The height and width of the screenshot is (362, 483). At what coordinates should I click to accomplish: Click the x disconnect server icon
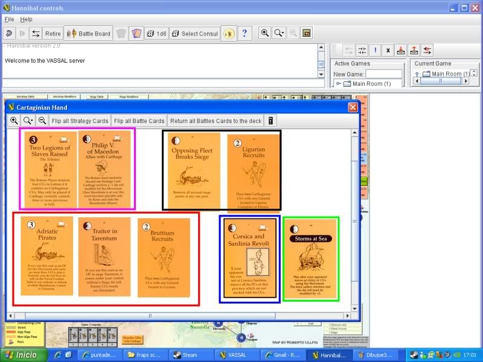(388, 51)
